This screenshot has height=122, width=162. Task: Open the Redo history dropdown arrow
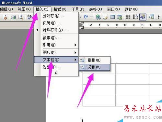tap(91, 17)
